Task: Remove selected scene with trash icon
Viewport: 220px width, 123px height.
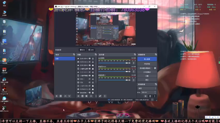Action: click(x=61, y=96)
